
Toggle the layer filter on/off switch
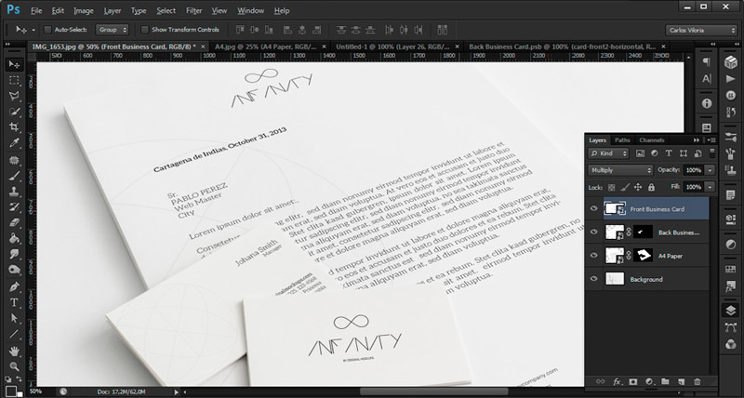click(x=711, y=153)
